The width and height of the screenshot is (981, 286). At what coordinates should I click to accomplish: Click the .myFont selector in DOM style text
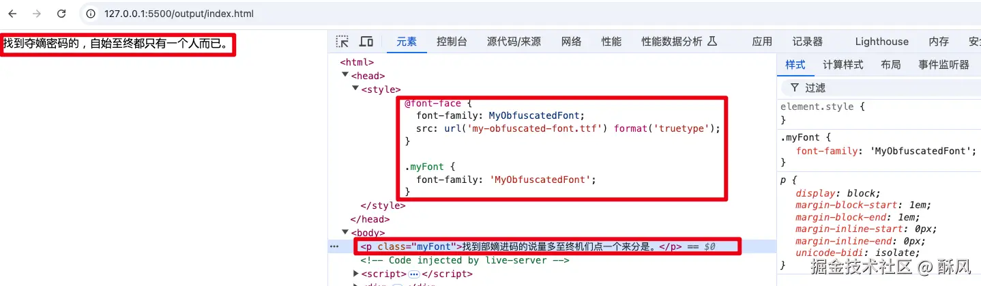coord(424,167)
